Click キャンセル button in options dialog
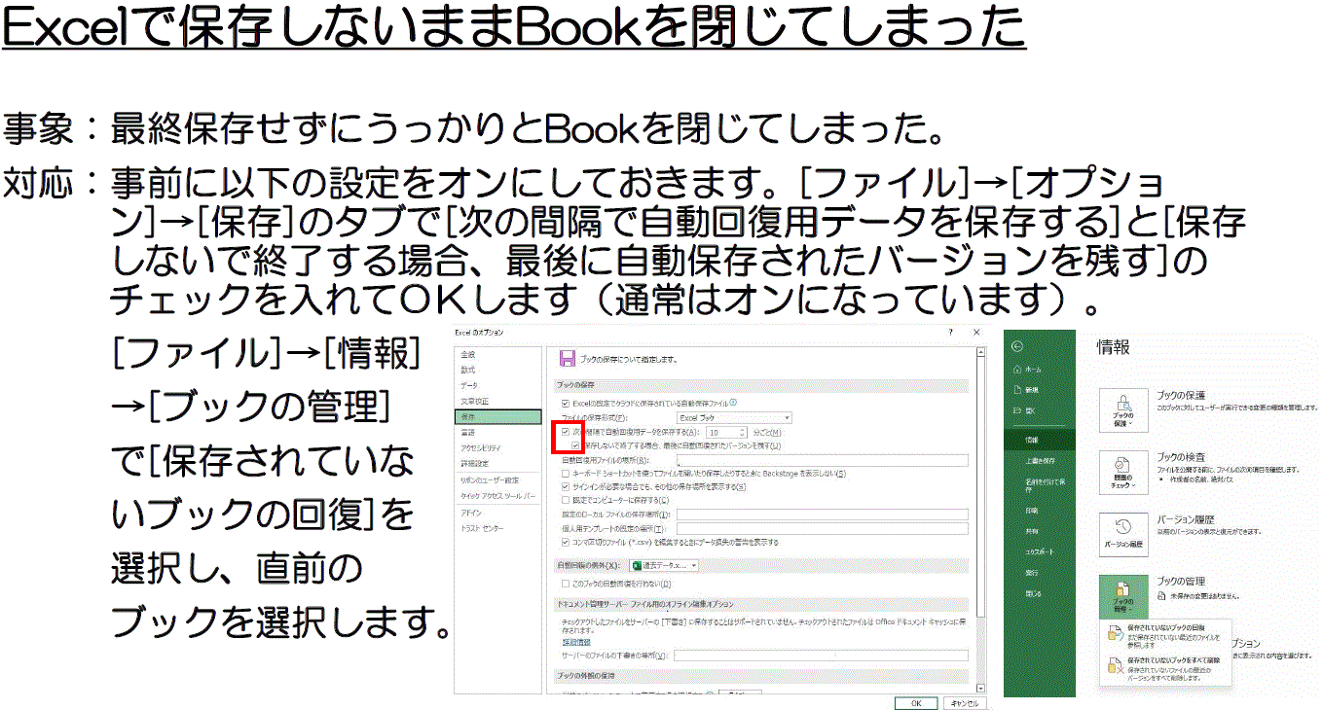 (964, 703)
